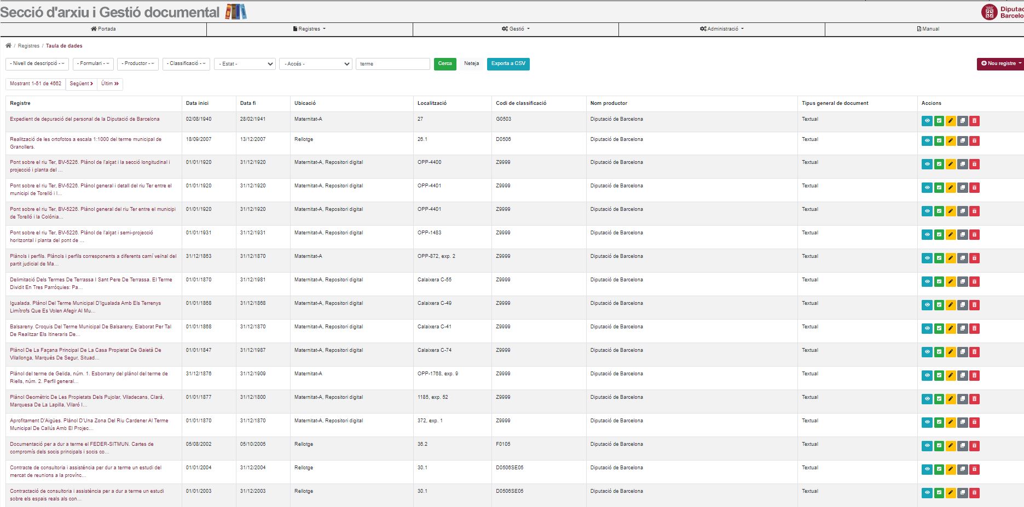Duplicate the OPP-4400 Pont sobre el riu Ter record
Image resolution: width=1024 pixels, height=507 pixels.
point(963,164)
